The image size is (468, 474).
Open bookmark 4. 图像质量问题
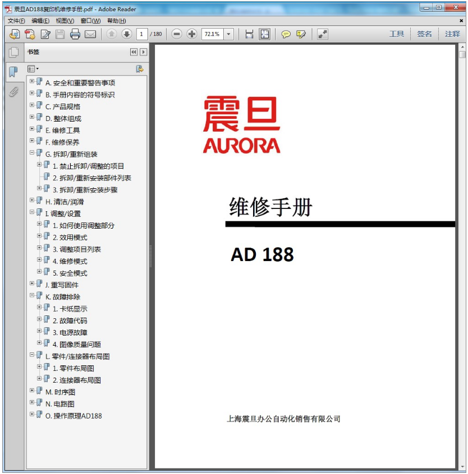[x=76, y=345]
